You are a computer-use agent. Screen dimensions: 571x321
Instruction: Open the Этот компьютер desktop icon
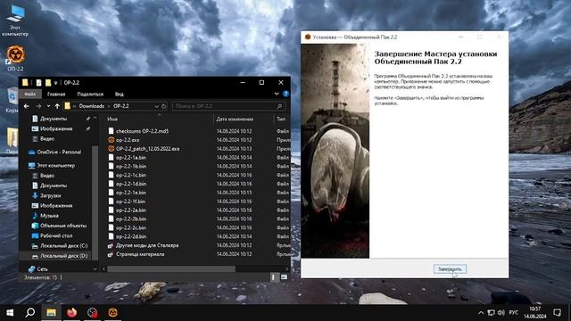tap(15, 21)
